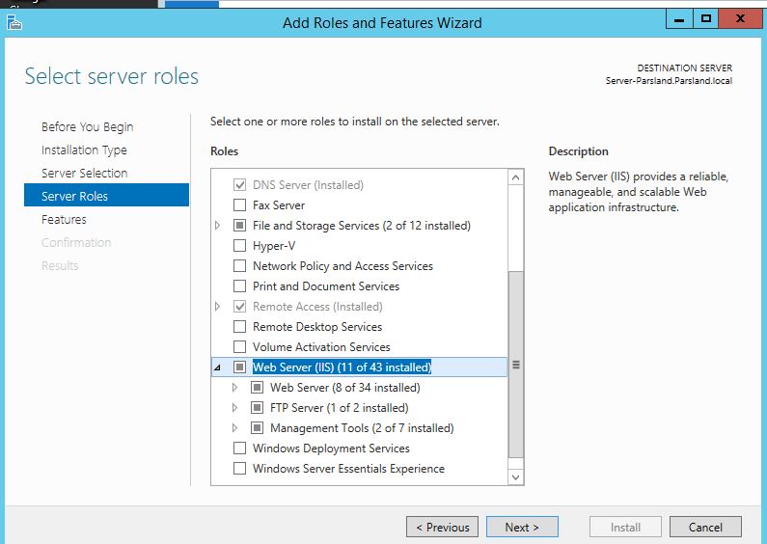
Task: Tick Network Policy and Access Services checkbox
Action: click(x=240, y=266)
